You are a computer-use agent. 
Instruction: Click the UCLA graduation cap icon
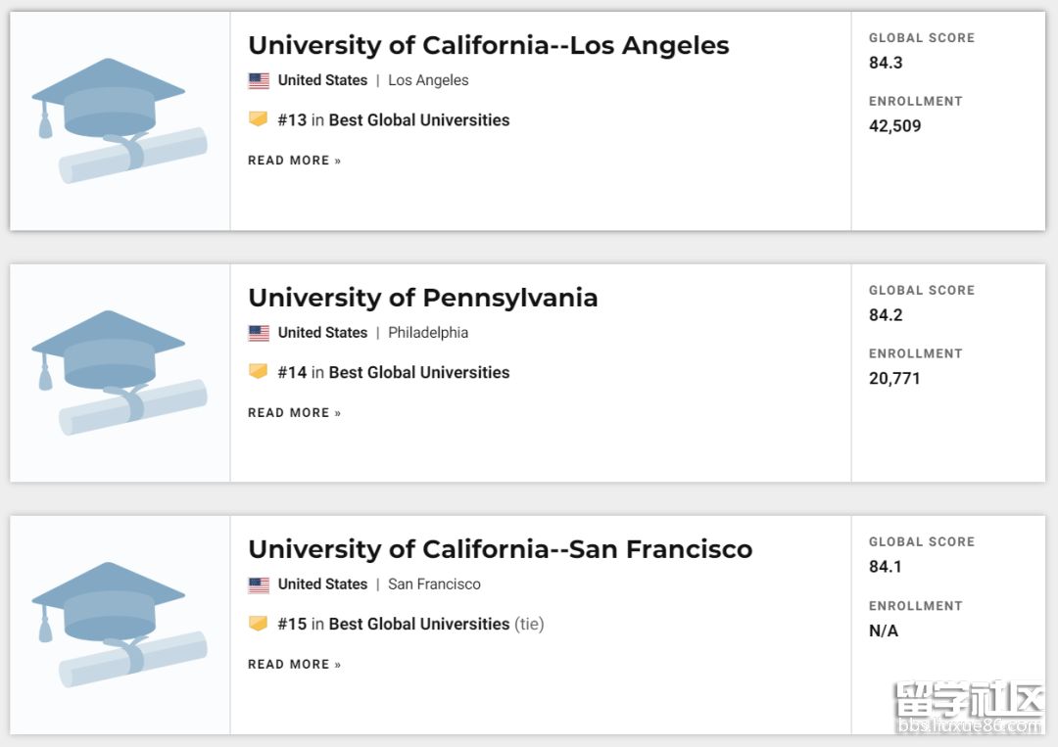coord(120,120)
